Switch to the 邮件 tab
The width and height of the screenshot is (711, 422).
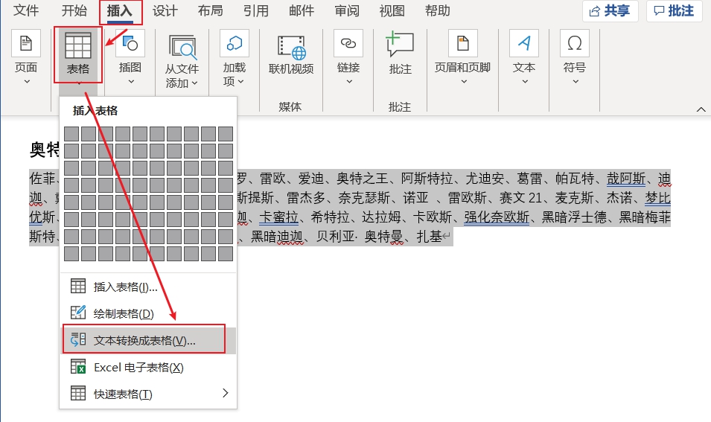tap(302, 10)
